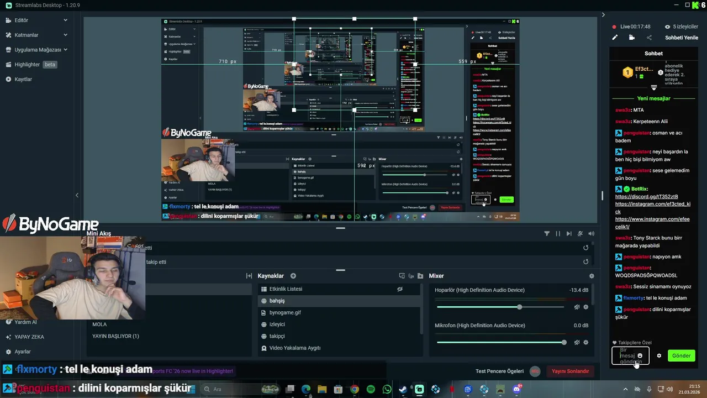The height and width of the screenshot is (398, 707).
Task: Open Ayarlar settings in the sidebar
Action: 19,352
